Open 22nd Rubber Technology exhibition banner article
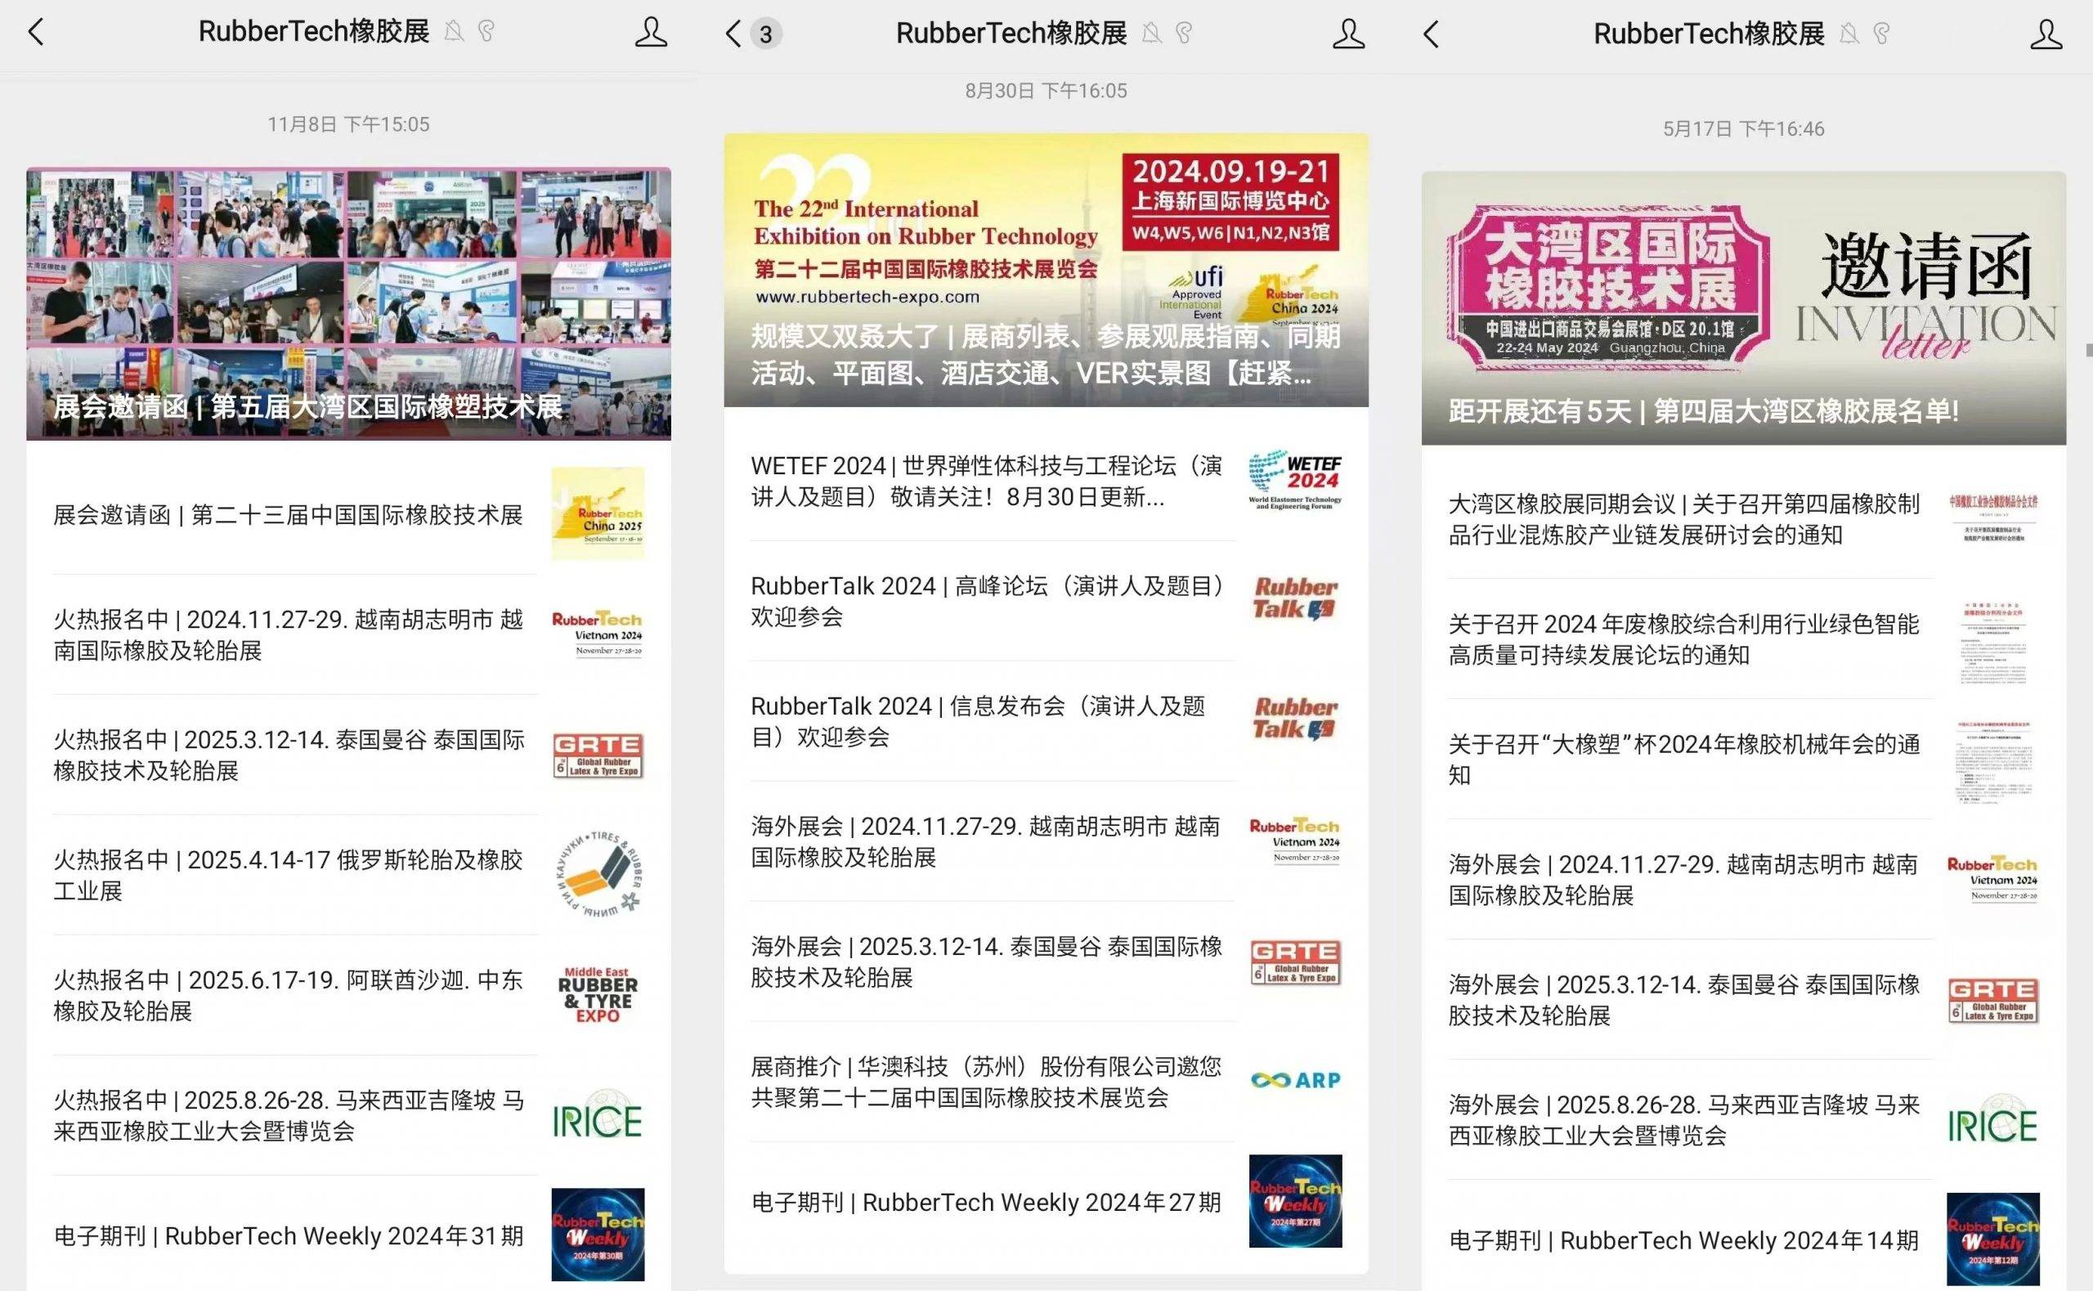Viewport: 2093px width, 1291px height. [1046, 270]
